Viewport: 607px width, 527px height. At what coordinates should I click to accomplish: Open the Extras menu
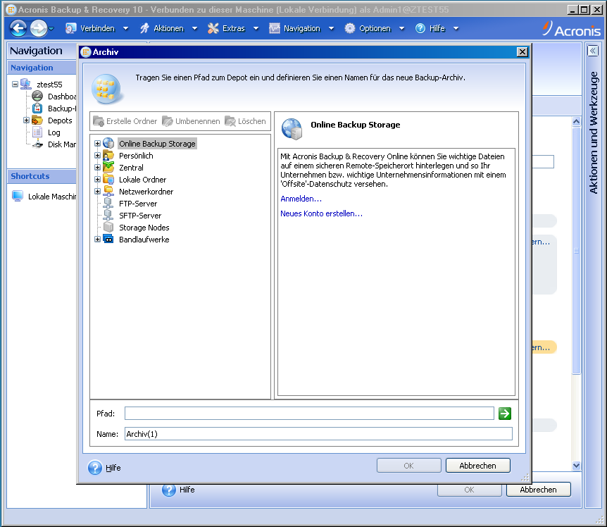click(233, 28)
